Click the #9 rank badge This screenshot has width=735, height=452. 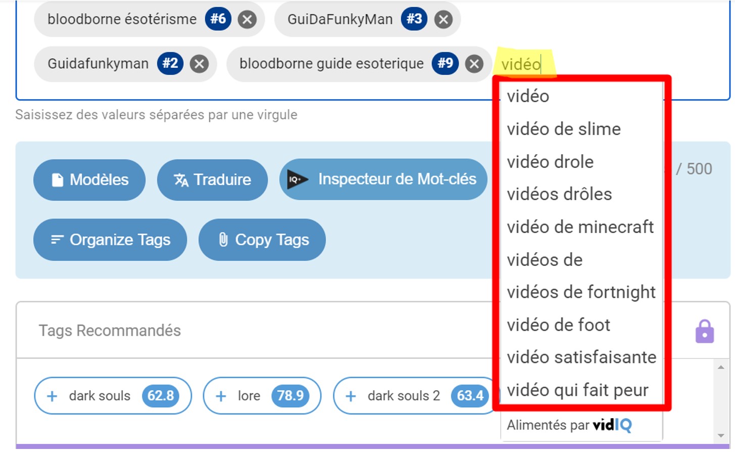point(445,64)
